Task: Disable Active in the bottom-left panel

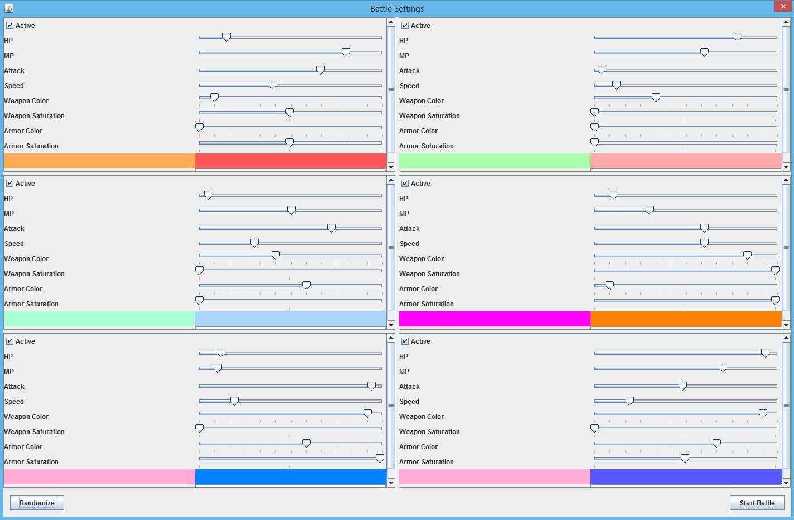Action: click(x=9, y=341)
